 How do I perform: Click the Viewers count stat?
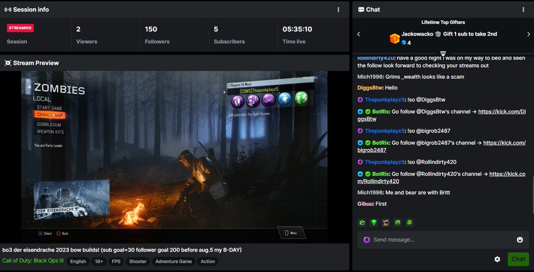(87, 35)
